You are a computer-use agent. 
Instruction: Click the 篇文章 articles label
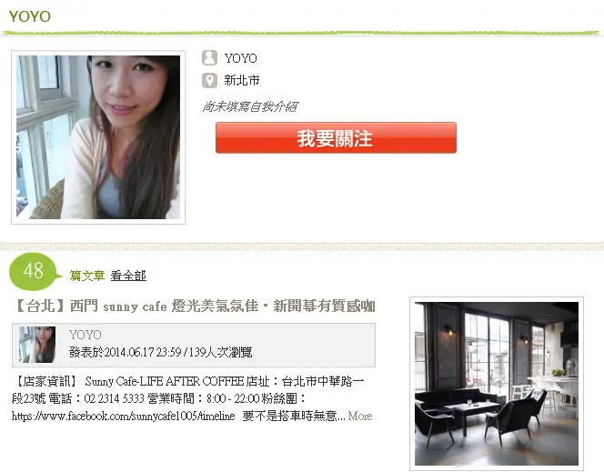pyautogui.click(x=87, y=276)
